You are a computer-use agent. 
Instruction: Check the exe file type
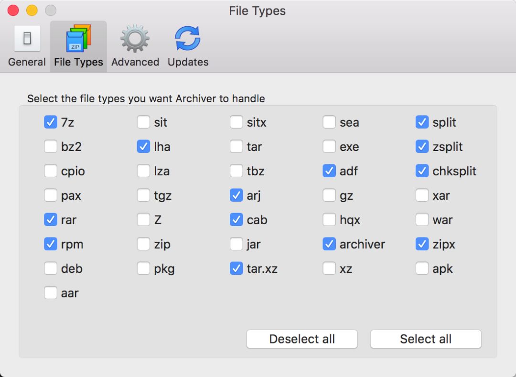coord(329,146)
